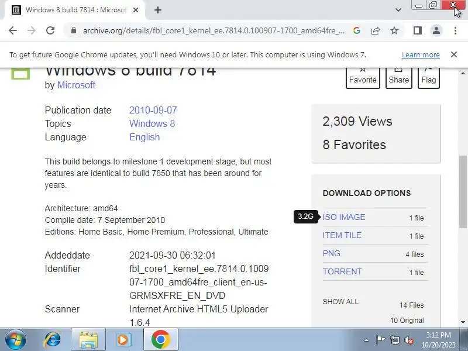Open the tab search chevron
This screenshot has height=351, width=468.
(398, 10)
